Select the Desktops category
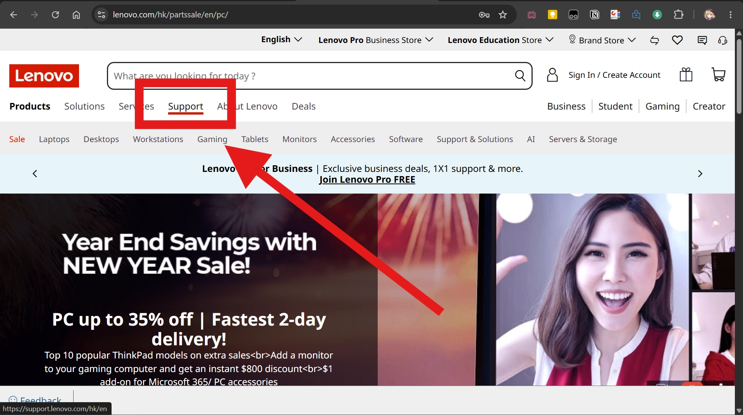This screenshot has width=743, height=415. [x=101, y=139]
